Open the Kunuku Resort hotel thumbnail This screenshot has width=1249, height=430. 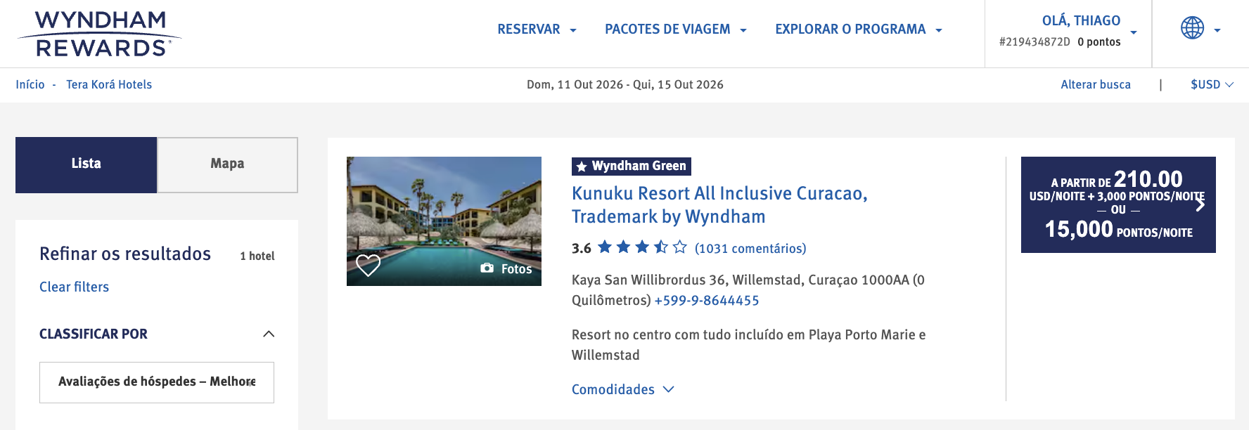(x=444, y=211)
